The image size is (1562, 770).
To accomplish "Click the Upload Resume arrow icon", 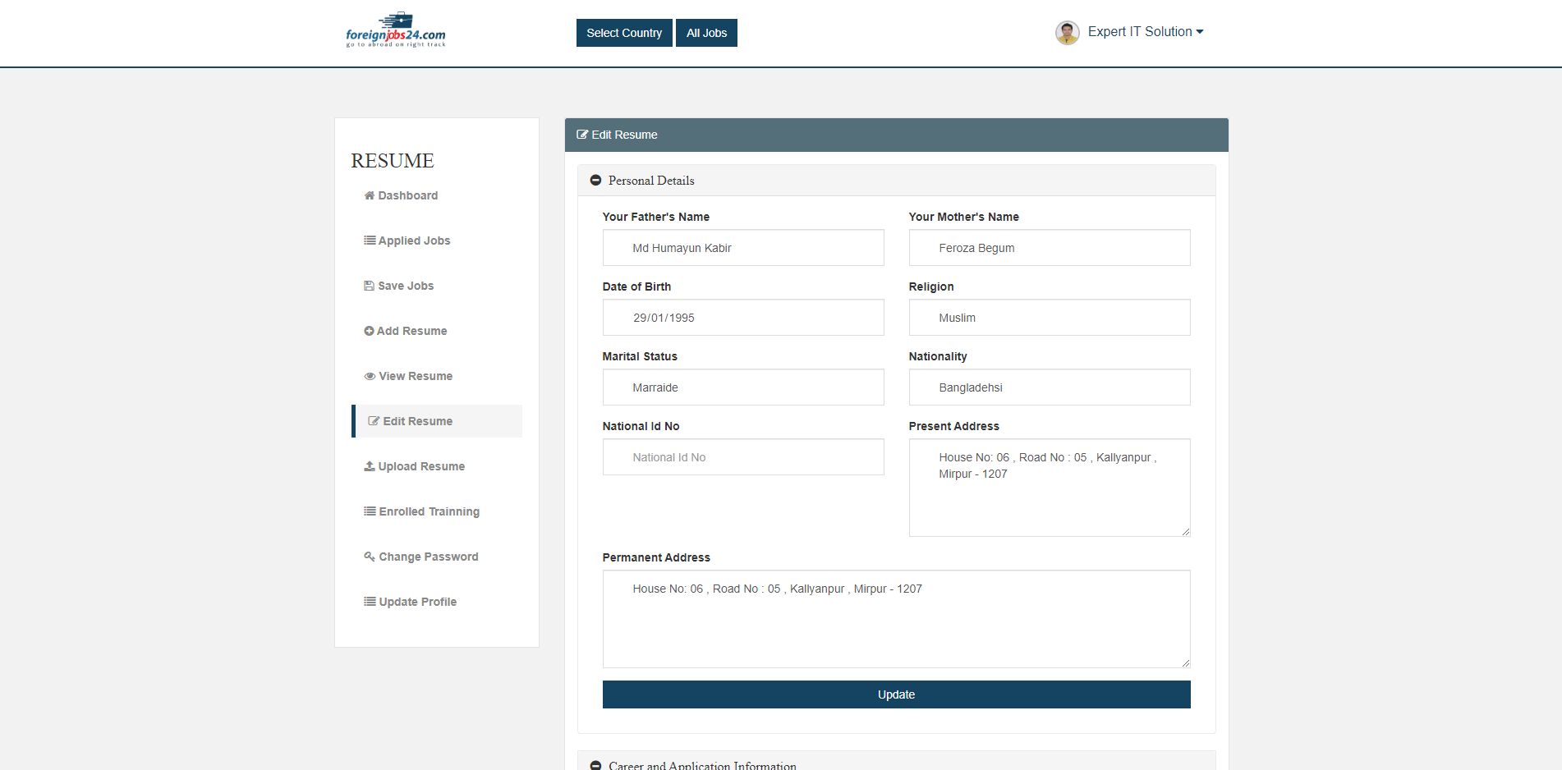I will pyautogui.click(x=370, y=467).
